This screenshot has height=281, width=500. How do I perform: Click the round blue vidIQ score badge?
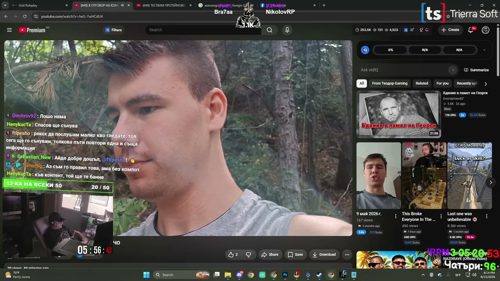point(365,50)
